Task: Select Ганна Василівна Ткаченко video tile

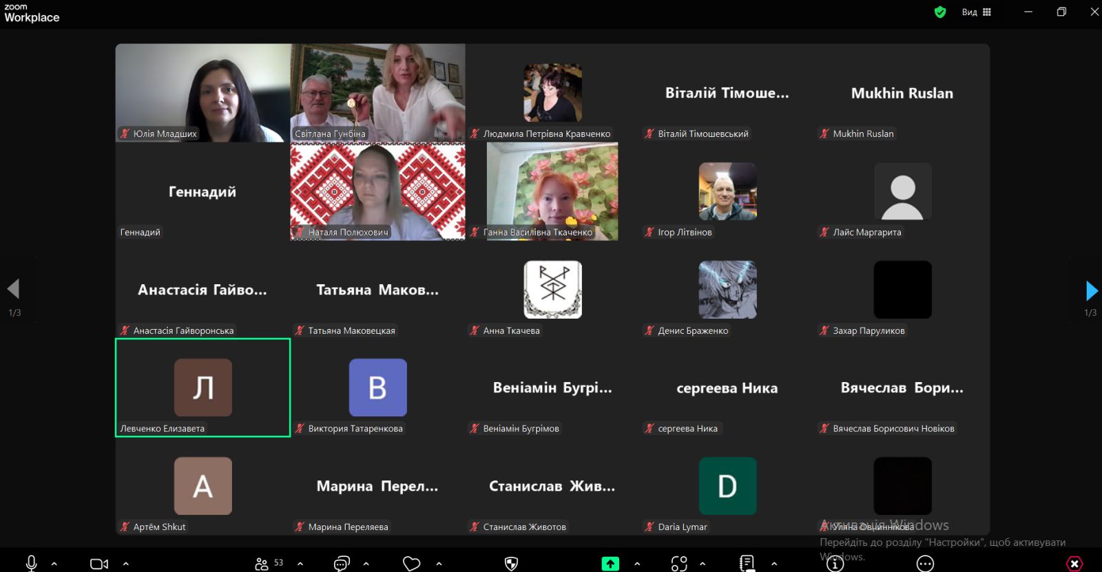Action: (552, 191)
